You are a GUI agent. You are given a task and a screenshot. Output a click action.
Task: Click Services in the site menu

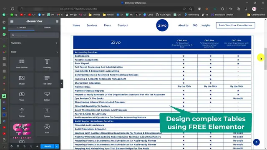coord(92,25)
